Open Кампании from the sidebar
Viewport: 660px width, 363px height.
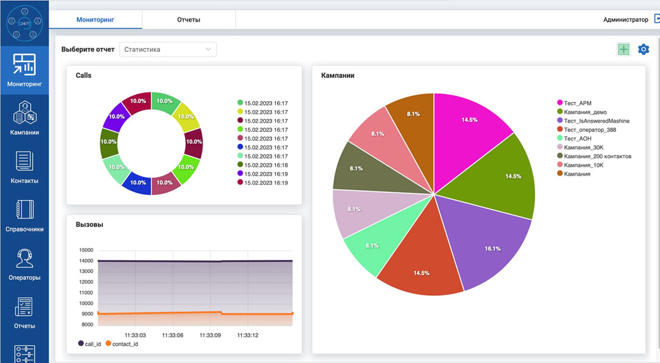click(24, 116)
